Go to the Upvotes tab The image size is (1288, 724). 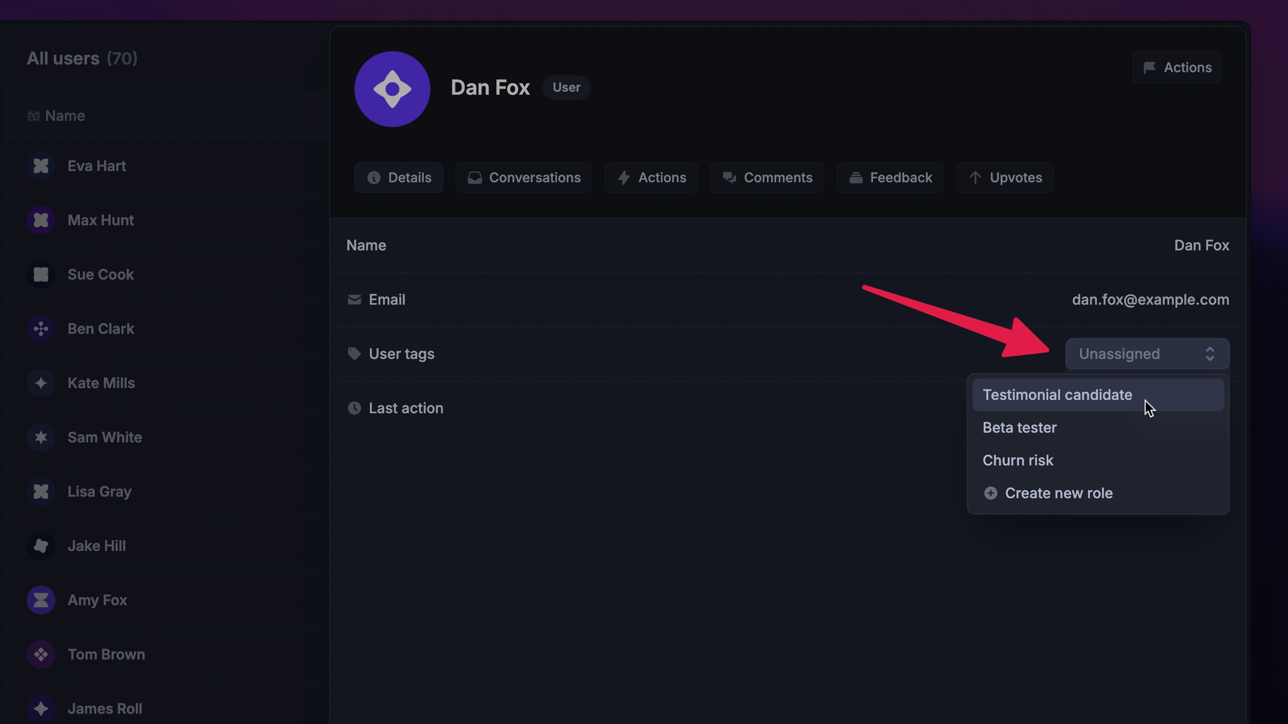(x=1005, y=178)
